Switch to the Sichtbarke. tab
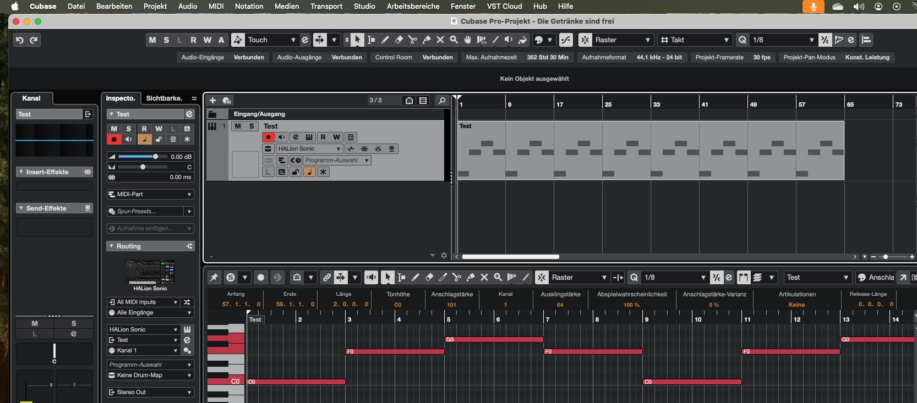Screen dimensions: 917x403 164,98
